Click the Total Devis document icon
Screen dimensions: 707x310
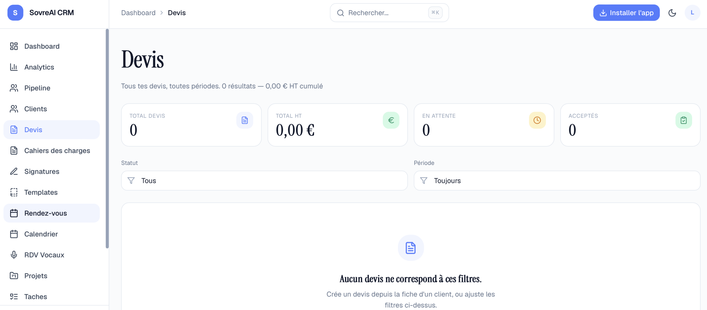[245, 120]
